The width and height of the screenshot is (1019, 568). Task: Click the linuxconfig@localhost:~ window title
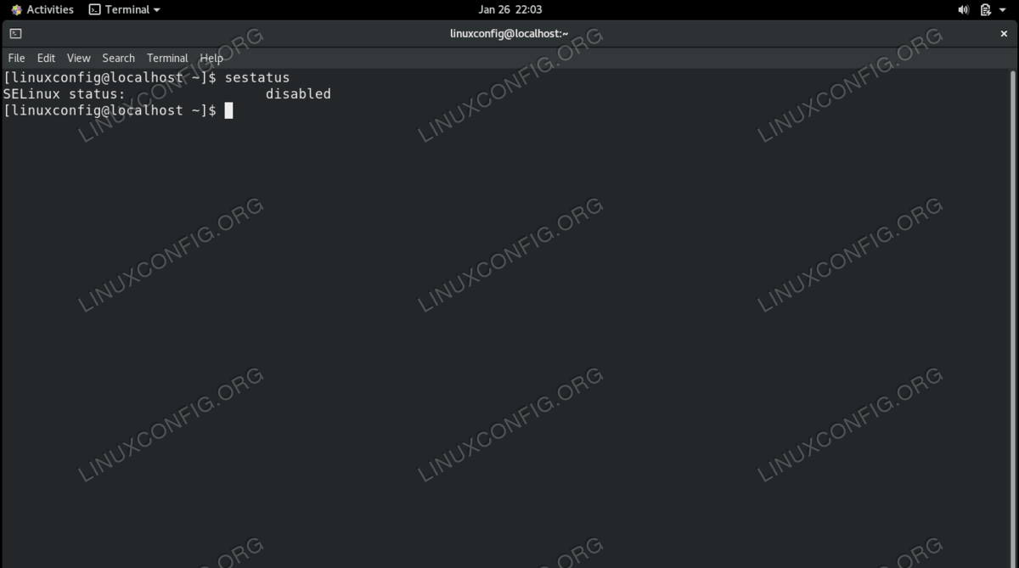coord(509,34)
